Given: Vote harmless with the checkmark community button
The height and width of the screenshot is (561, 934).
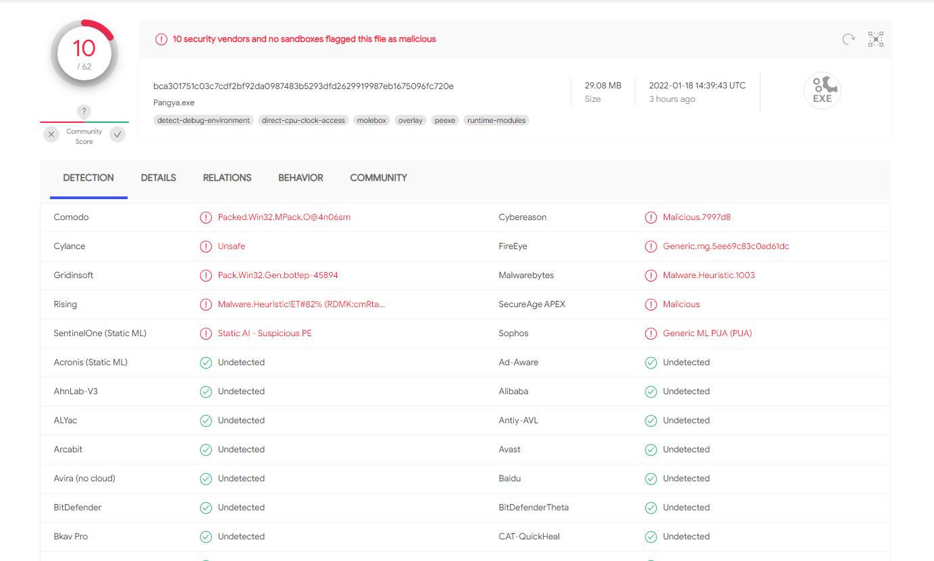Looking at the screenshot, I should pyautogui.click(x=118, y=134).
